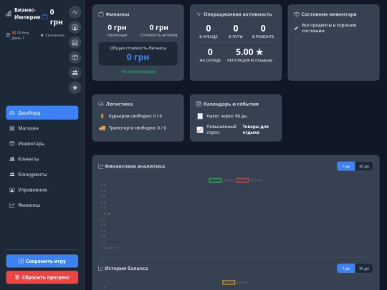Viewport: 387px width, 290px height.
Task: Click the Состояние инвентаря box icon
Action: click(297, 14)
